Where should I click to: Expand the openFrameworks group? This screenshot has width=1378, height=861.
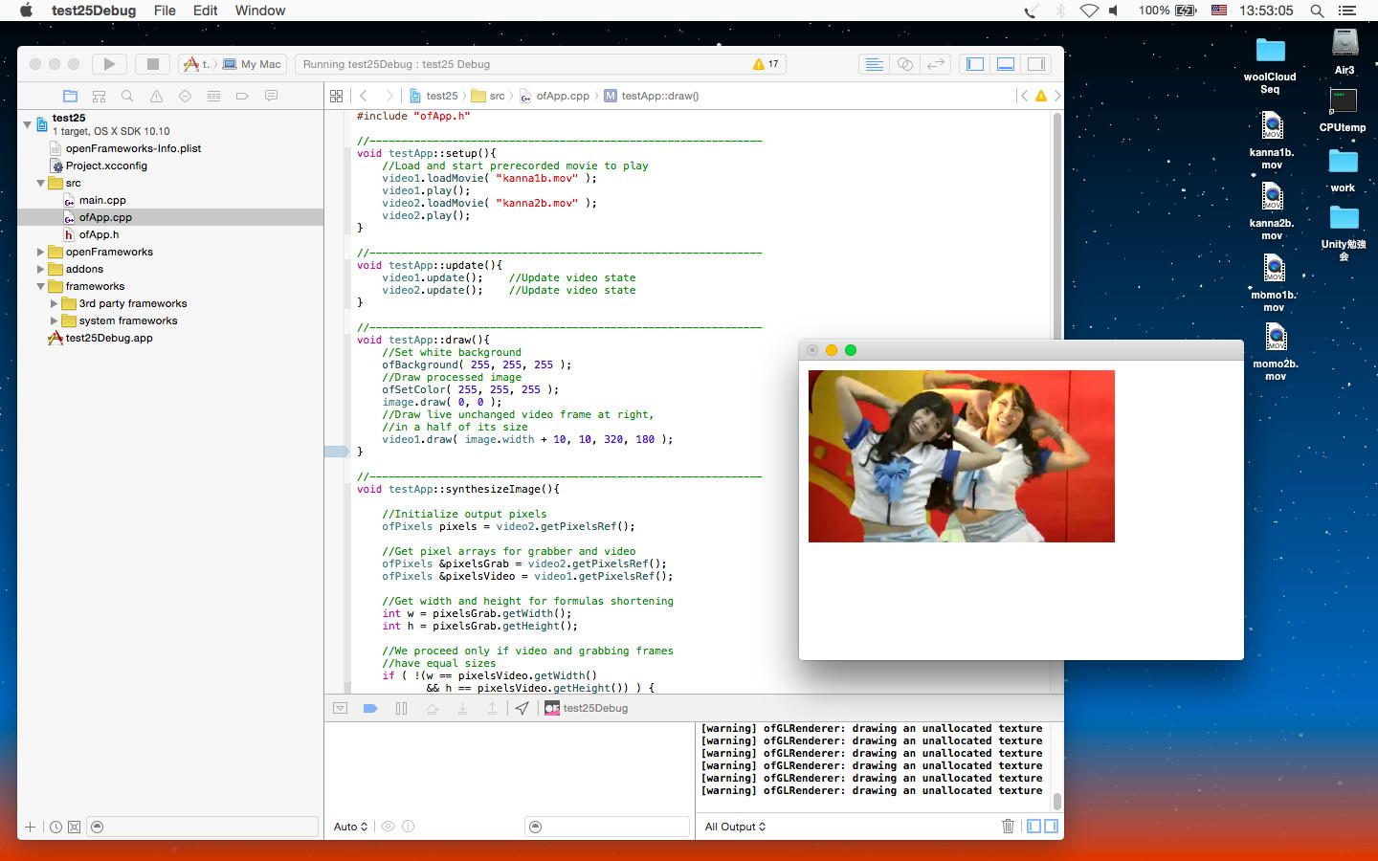pyautogui.click(x=41, y=252)
